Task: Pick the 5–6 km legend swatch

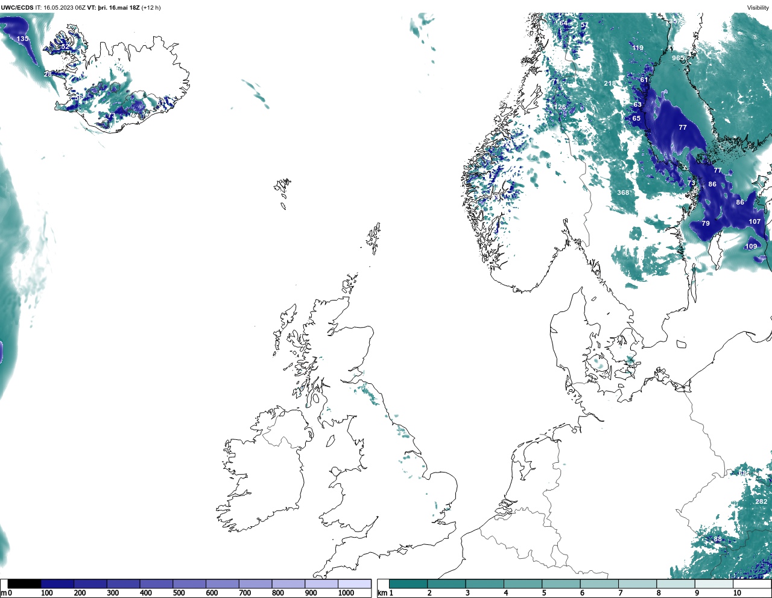Action: [x=561, y=584]
